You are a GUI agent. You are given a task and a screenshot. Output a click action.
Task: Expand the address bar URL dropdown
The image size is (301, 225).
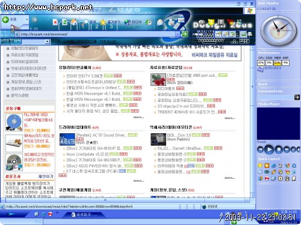178,34
